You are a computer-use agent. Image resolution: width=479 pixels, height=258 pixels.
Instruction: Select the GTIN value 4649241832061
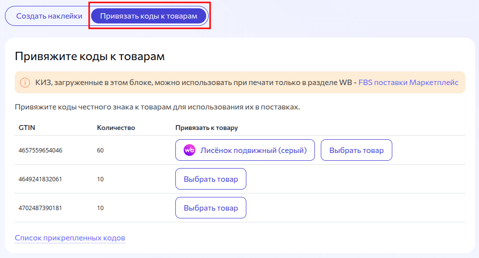click(40, 179)
